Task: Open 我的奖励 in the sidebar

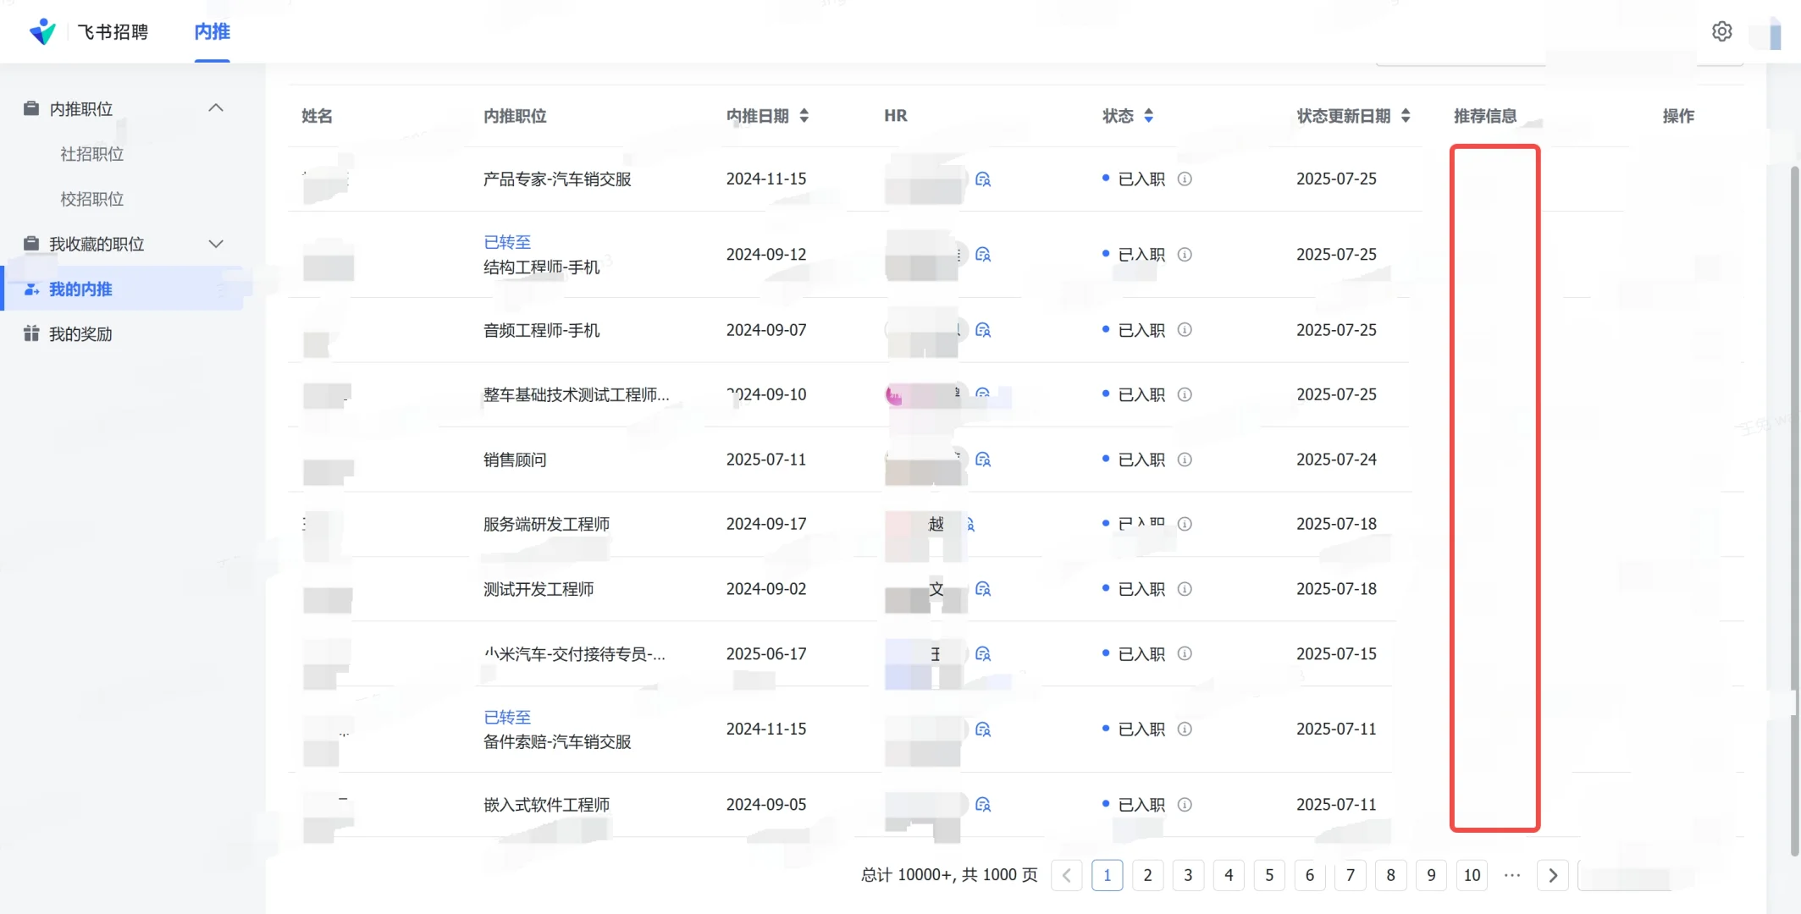Action: 80,334
